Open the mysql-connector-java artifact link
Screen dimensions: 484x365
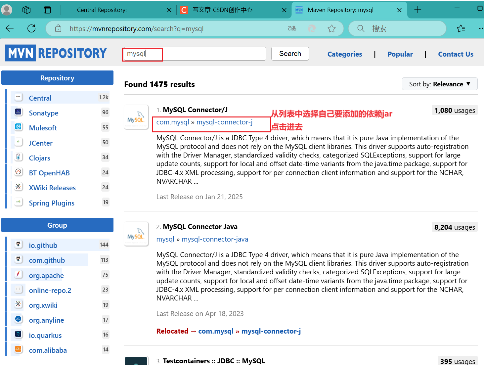215,239
